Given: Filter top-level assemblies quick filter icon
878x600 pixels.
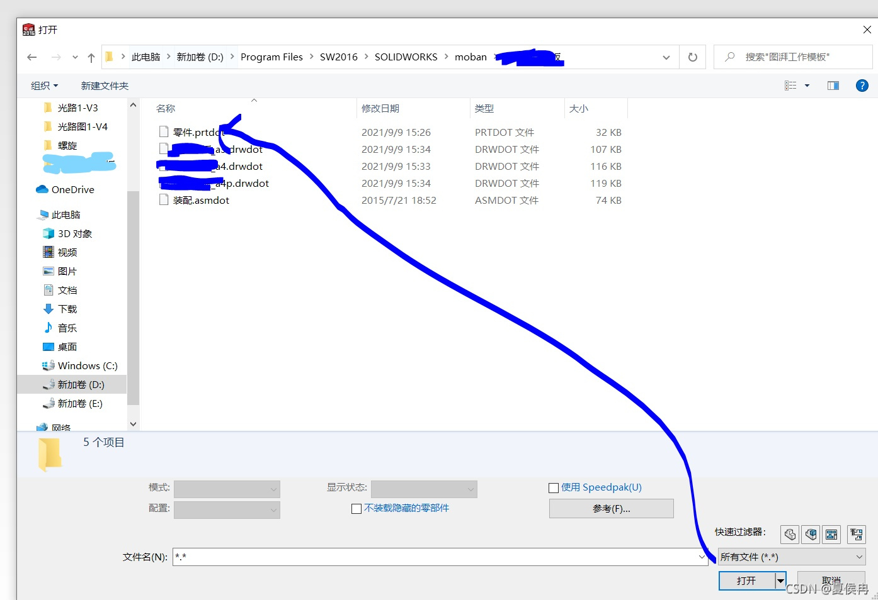Looking at the screenshot, I should 857,535.
